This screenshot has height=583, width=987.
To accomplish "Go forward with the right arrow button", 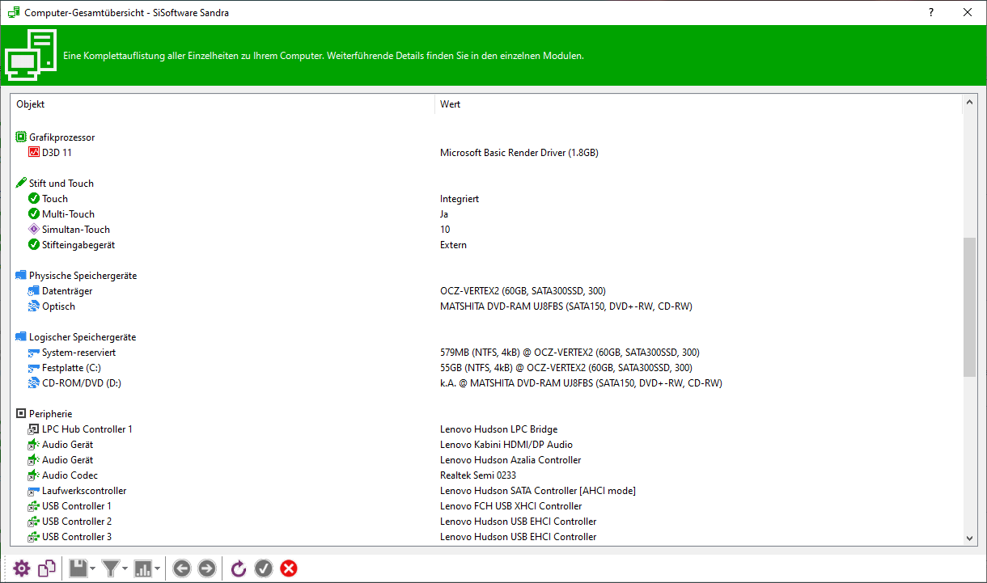I will click(207, 568).
